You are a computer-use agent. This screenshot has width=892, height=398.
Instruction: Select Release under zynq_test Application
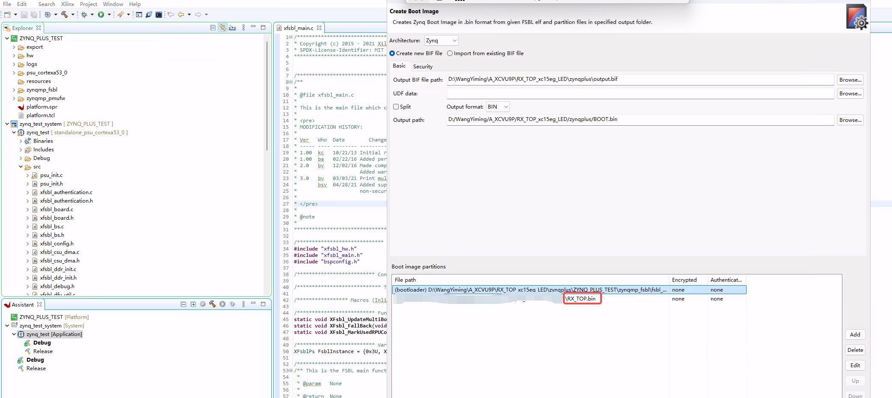[43, 351]
